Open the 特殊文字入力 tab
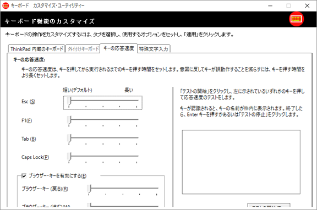317x210 pixels. (154, 49)
